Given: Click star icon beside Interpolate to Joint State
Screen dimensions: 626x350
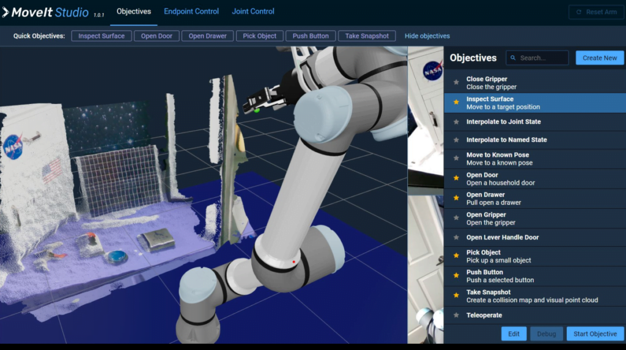Looking at the screenshot, I should click(455, 122).
